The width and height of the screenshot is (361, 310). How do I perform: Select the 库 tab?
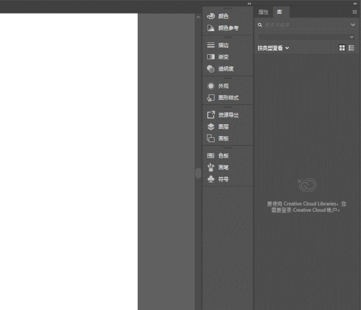coord(279,12)
